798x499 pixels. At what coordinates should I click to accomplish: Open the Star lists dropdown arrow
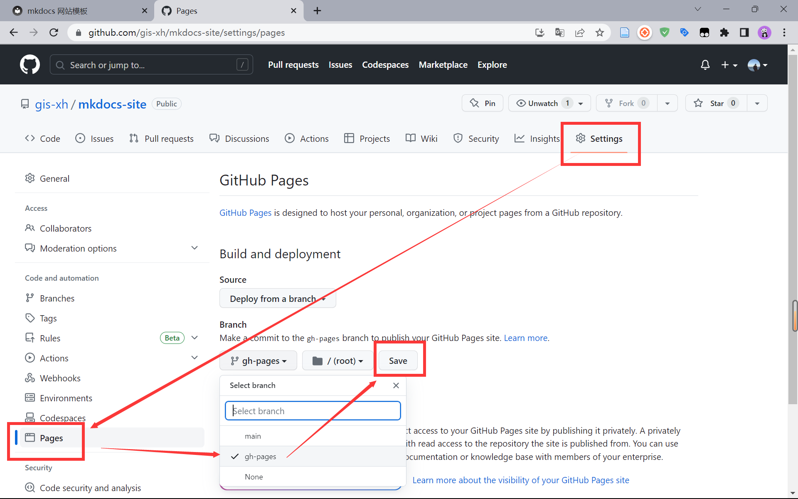coord(757,103)
